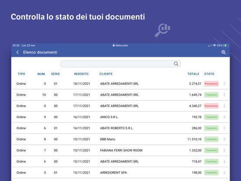This screenshot has height=181, width=241.
Task: Open options menu for order totaling 3.274,51
Action: click(x=224, y=84)
